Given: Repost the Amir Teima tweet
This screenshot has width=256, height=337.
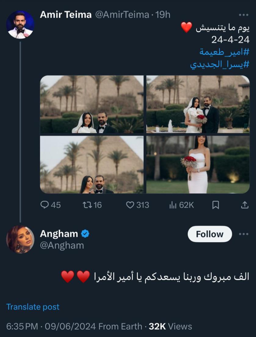Looking at the screenshot, I should coord(87,205).
